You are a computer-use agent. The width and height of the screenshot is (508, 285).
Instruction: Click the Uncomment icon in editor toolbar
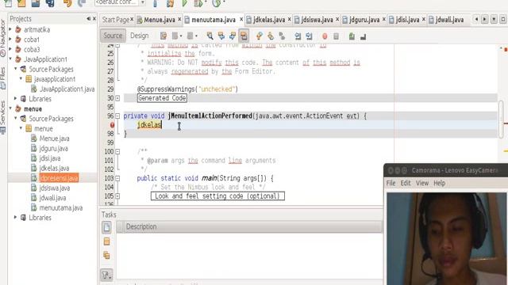[364, 36]
